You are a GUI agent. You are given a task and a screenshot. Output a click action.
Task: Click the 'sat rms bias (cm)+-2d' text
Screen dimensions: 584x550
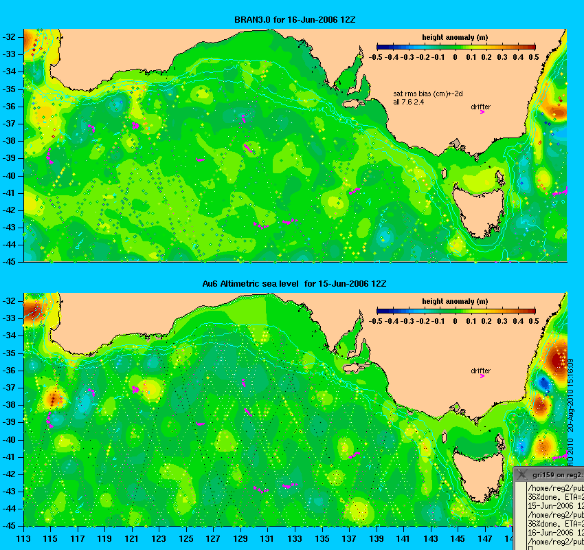428,94
